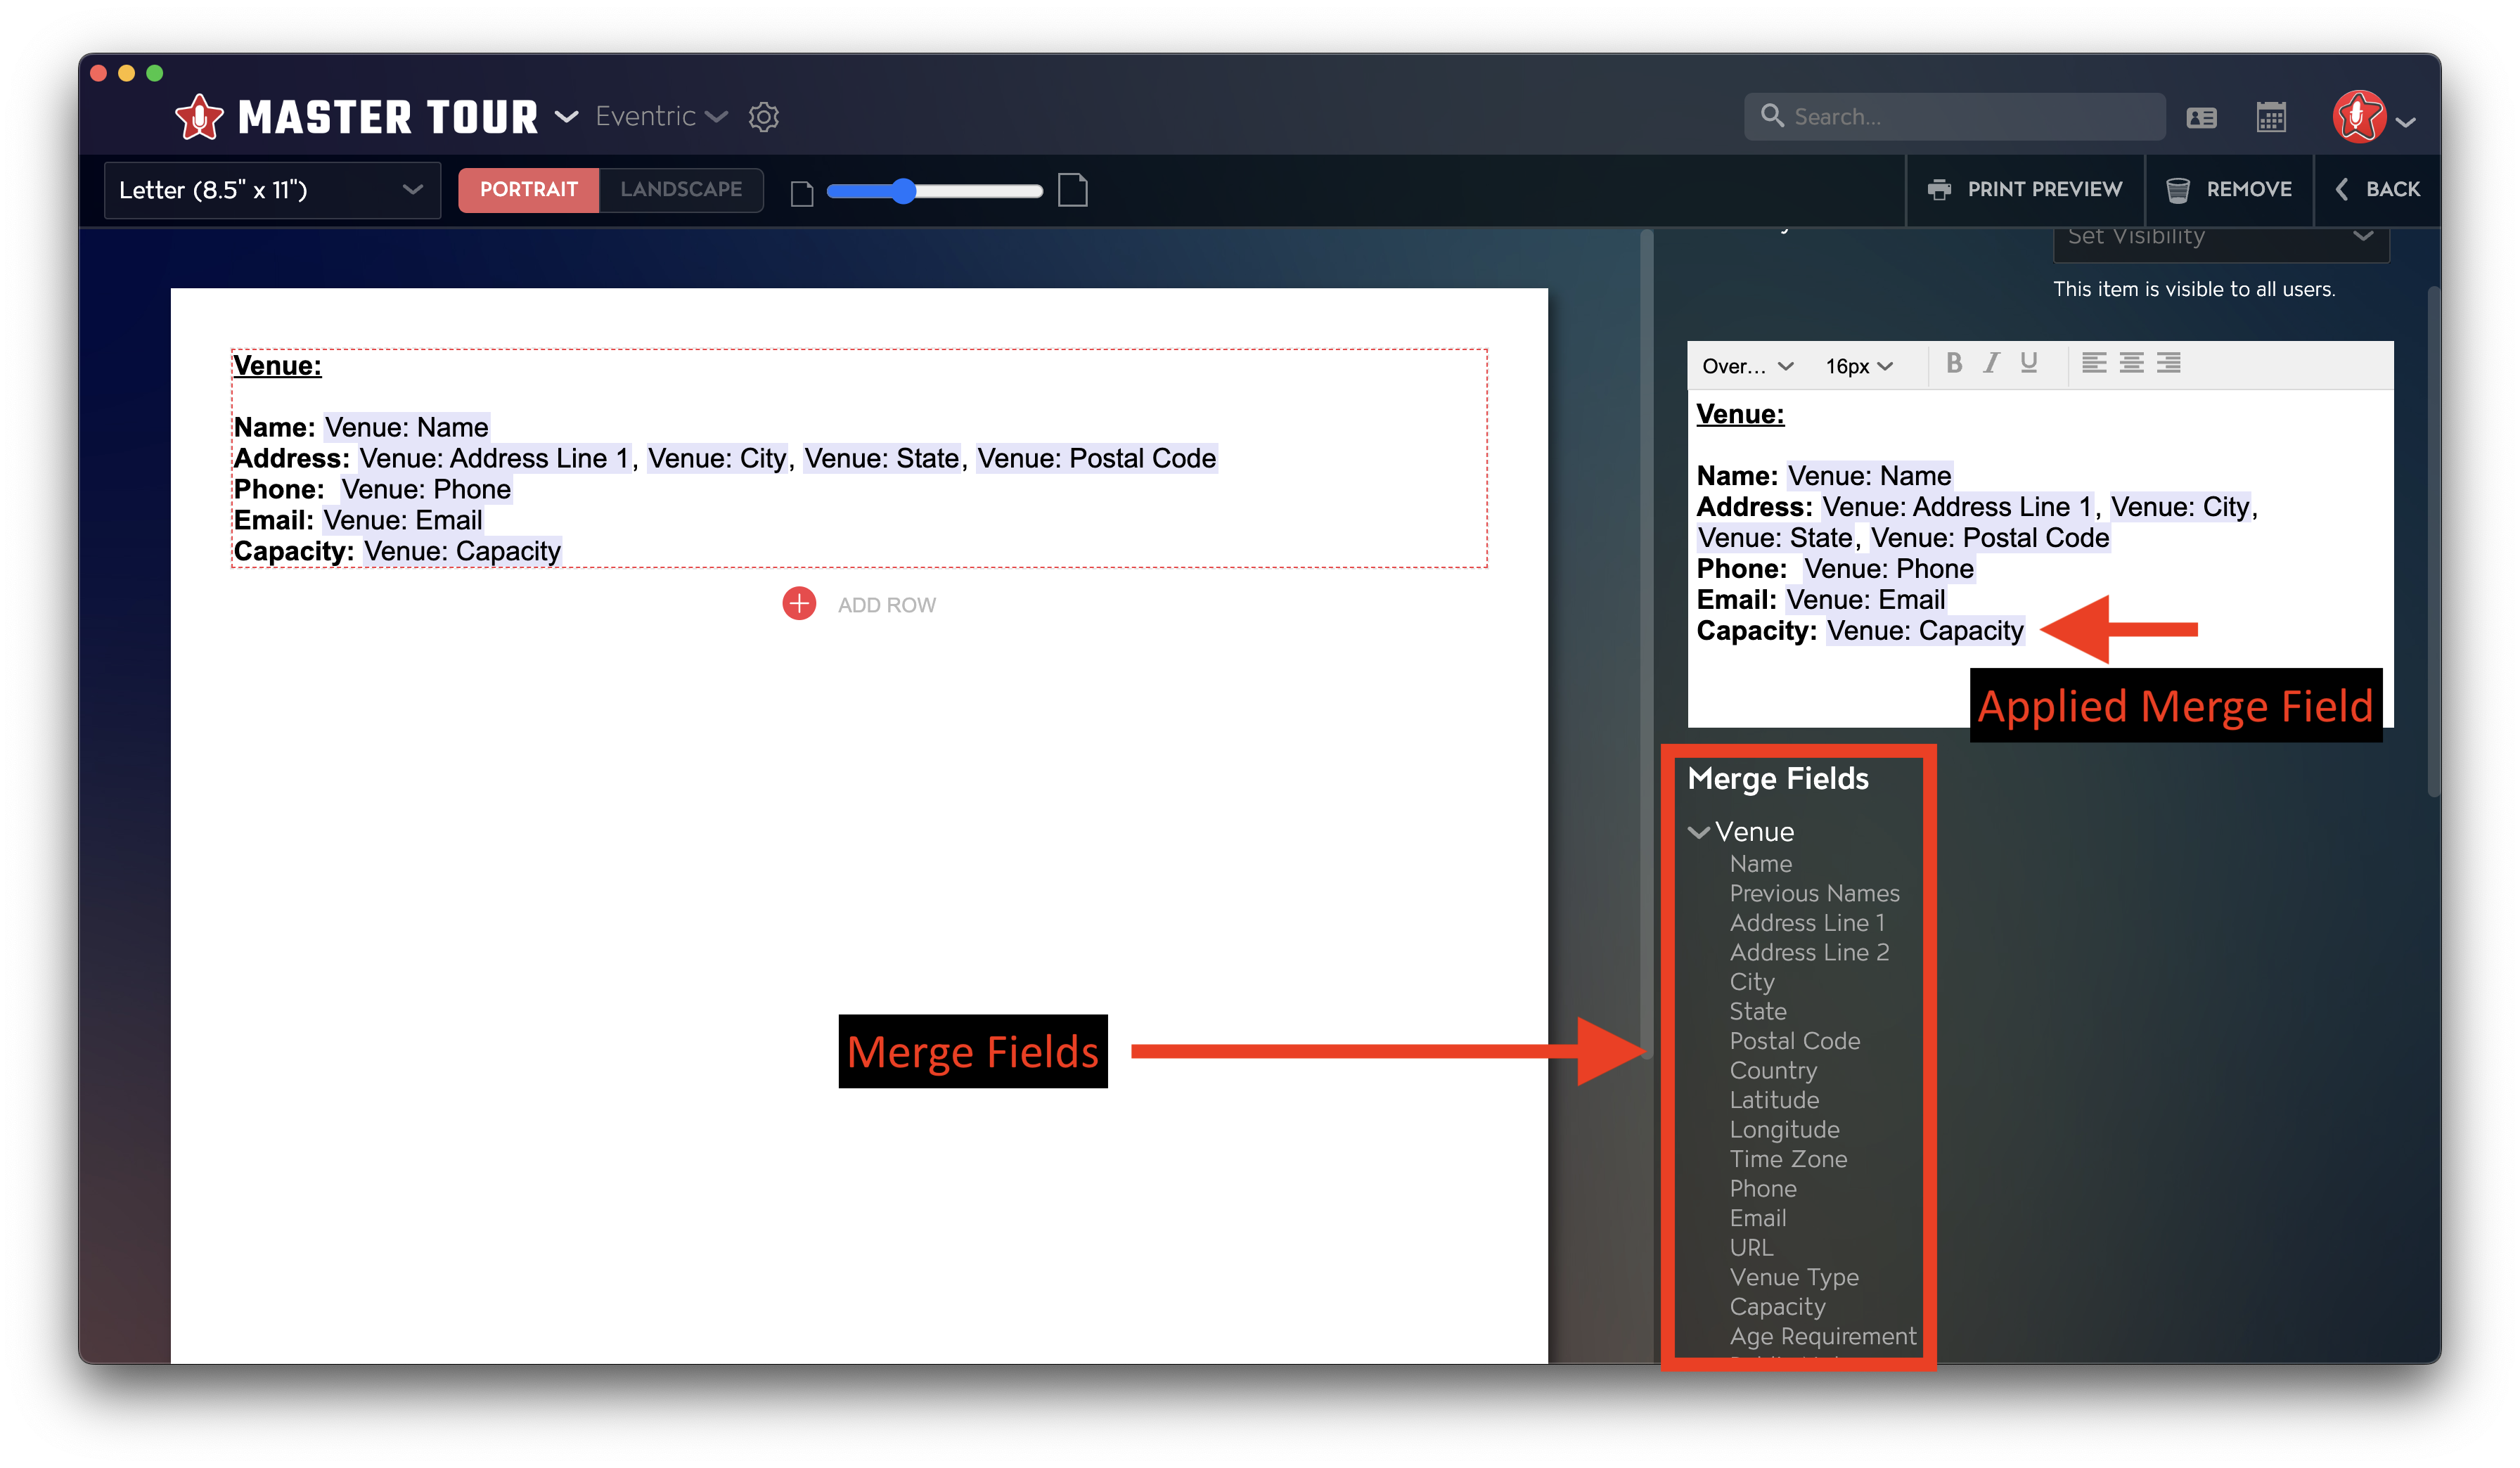Viewport: 2520px width, 1468px height.
Task: Click 'Venue: Phone' tag in the editor
Action: (1888, 569)
